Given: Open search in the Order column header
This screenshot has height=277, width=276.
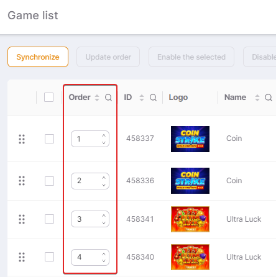Looking at the screenshot, I should point(108,98).
